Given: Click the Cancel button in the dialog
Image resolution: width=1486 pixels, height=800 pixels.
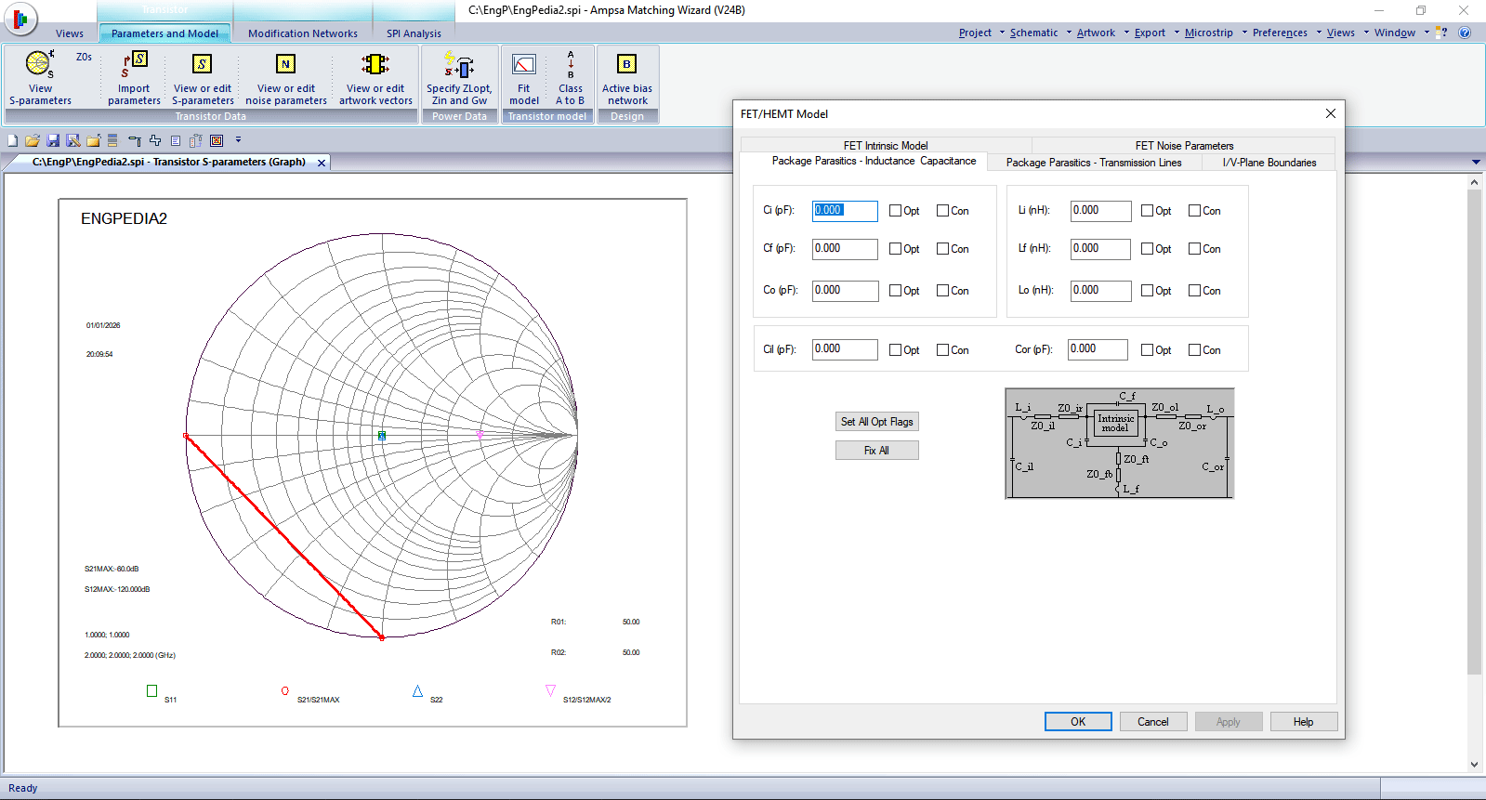Looking at the screenshot, I should (1152, 722).
